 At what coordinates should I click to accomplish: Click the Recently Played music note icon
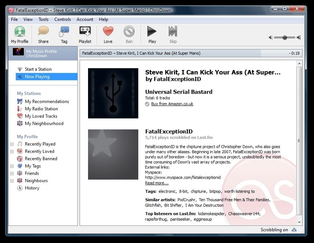click(x=20, y=144)
